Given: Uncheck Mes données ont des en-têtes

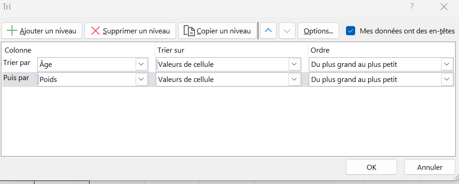Looking at the screenshot, I should pos(351,31).
